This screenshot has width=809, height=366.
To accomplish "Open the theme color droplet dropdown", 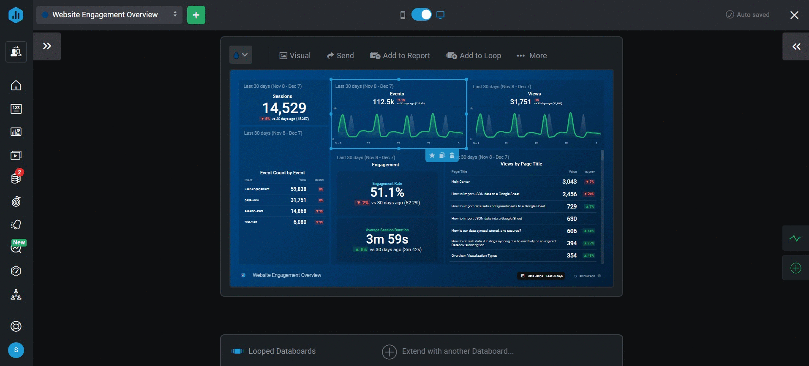I will click(241, 55).
